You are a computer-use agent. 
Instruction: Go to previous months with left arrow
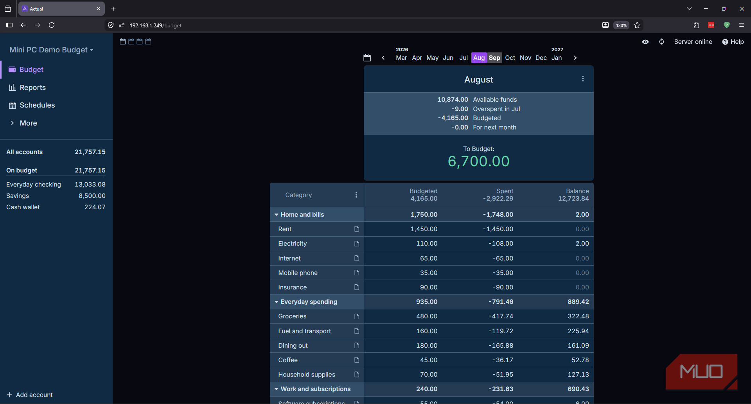pyautogui.click(x=383, y=58)
